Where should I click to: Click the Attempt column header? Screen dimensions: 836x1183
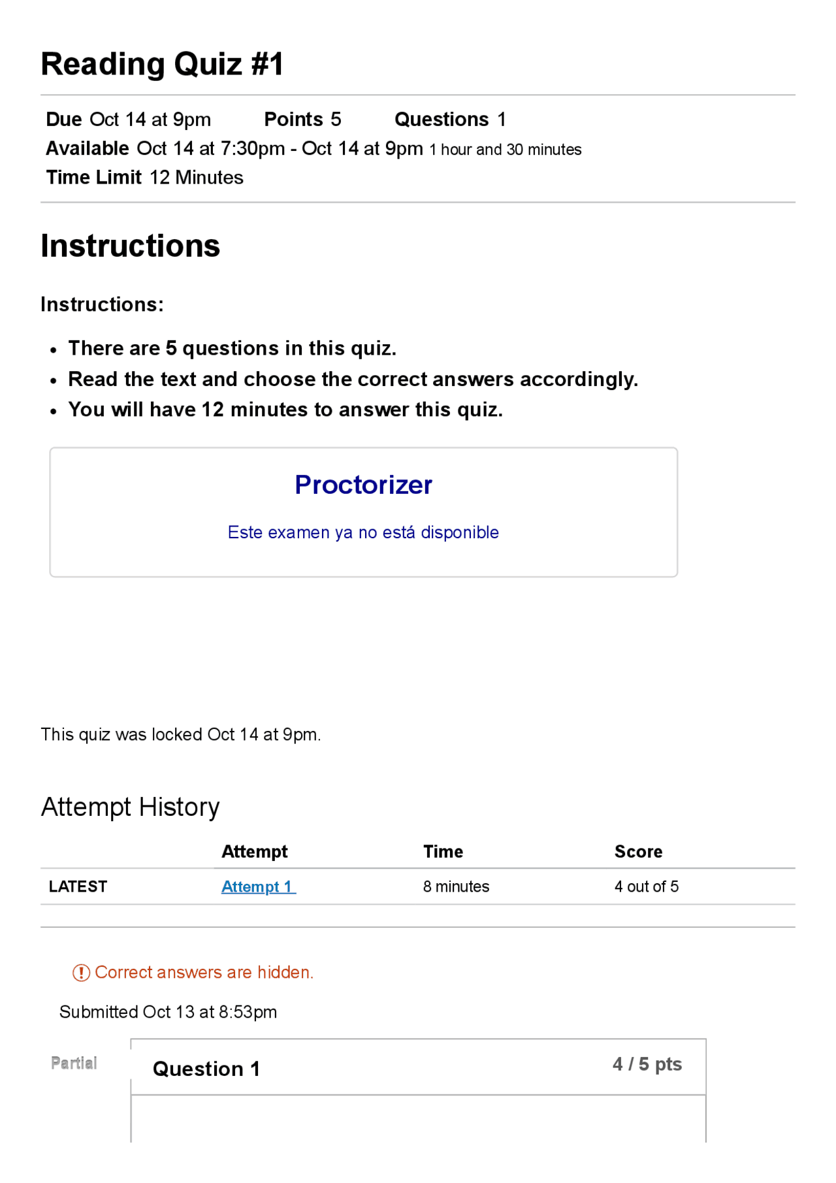tap(254, 851)
